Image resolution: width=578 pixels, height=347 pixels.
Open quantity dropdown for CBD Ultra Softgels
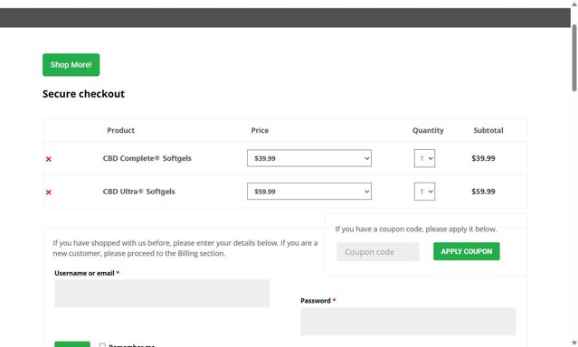[424, 192]
